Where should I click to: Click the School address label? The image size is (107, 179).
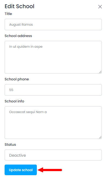click(x=18, y=36)
